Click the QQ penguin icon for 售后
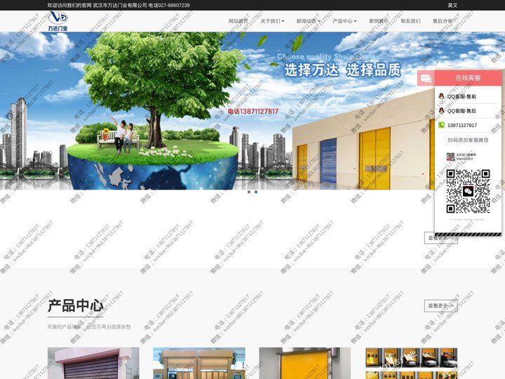 coord(442,111)
